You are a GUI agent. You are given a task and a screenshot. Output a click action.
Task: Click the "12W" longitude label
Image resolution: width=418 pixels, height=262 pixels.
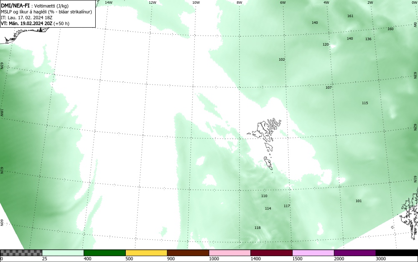152,3
